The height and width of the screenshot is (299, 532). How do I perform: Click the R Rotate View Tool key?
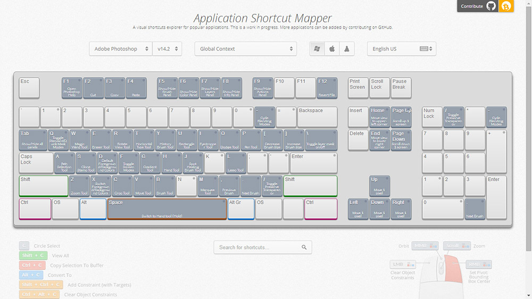point(122,140)
